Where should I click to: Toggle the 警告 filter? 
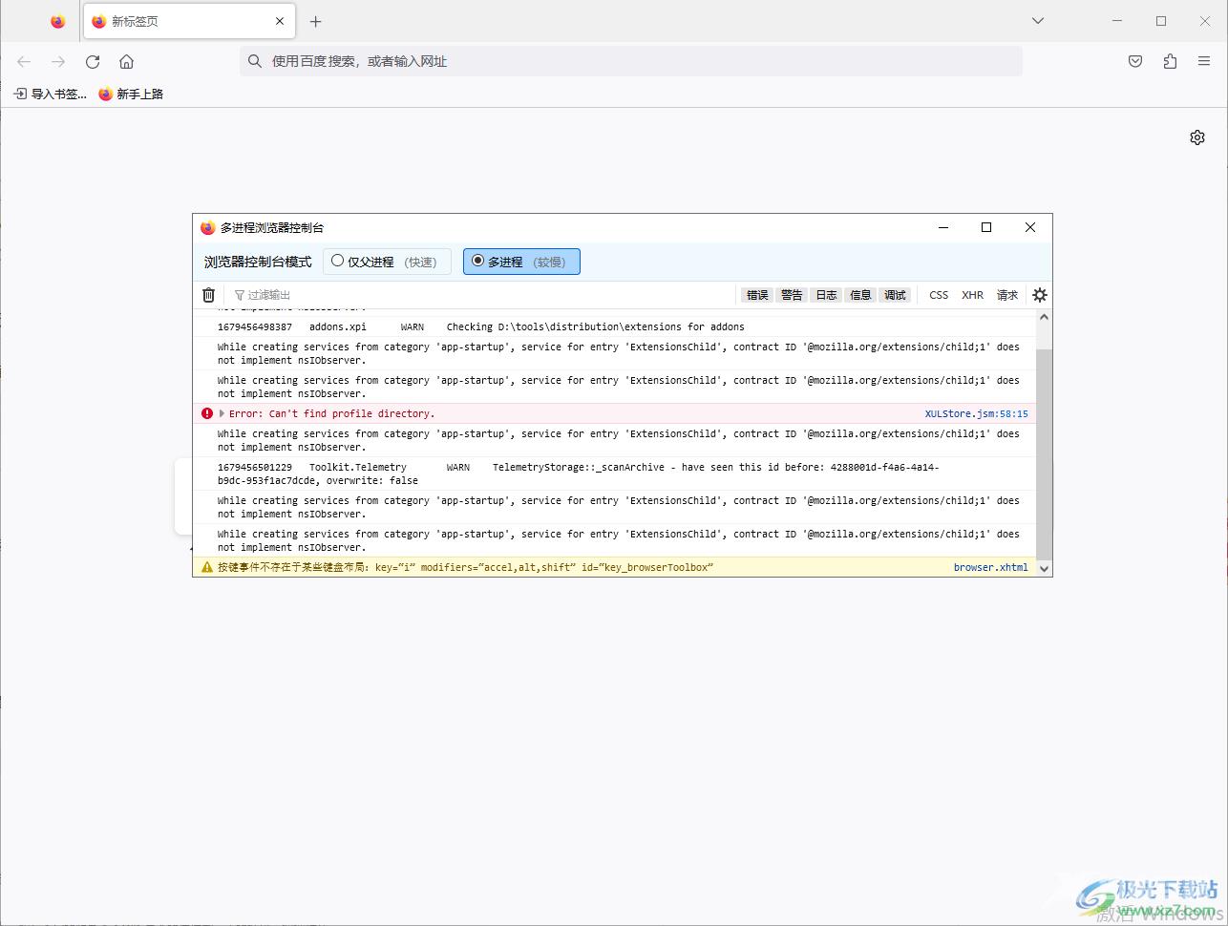coord(792,295)
